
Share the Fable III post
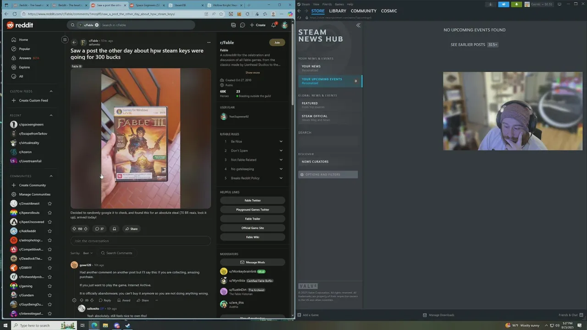coord(131,229)
